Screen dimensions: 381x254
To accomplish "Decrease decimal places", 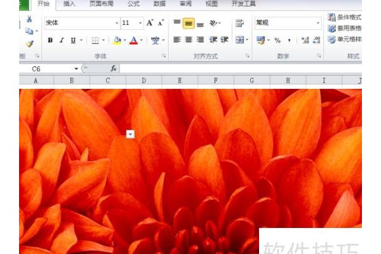I will [316, 40].
